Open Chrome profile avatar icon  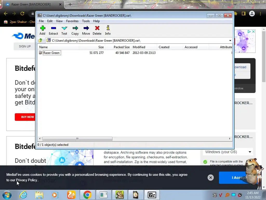click(x=252, y=14)
